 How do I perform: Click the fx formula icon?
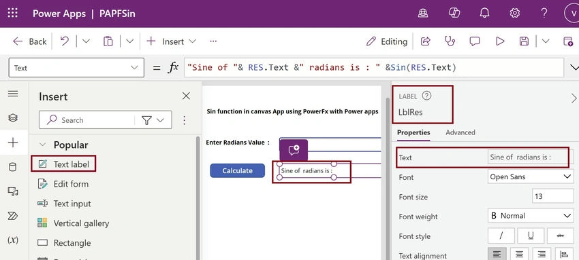tap(173, 67)
